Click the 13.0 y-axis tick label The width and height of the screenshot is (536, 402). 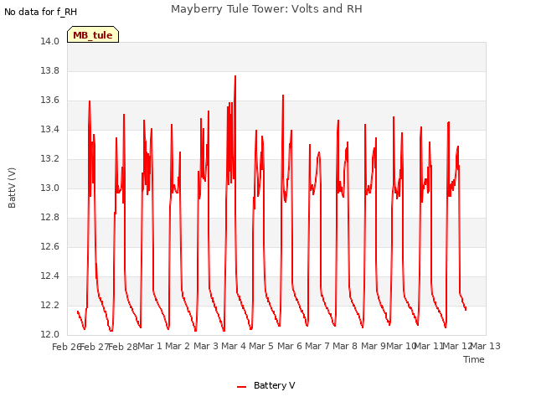[x=49, y=188]
